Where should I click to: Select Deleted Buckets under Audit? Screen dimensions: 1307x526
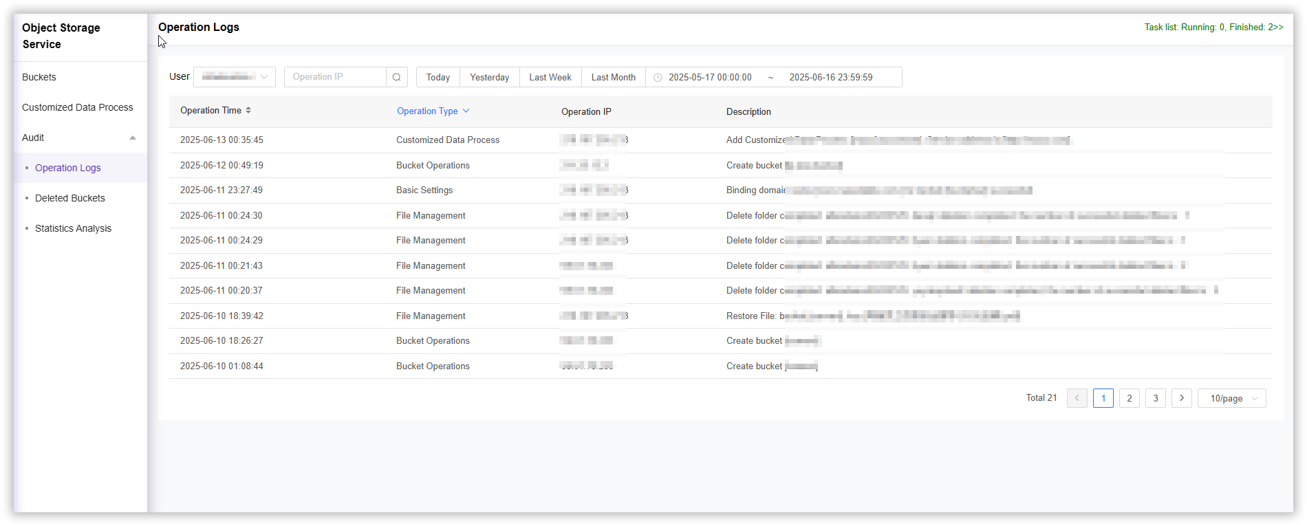(70, 198)
